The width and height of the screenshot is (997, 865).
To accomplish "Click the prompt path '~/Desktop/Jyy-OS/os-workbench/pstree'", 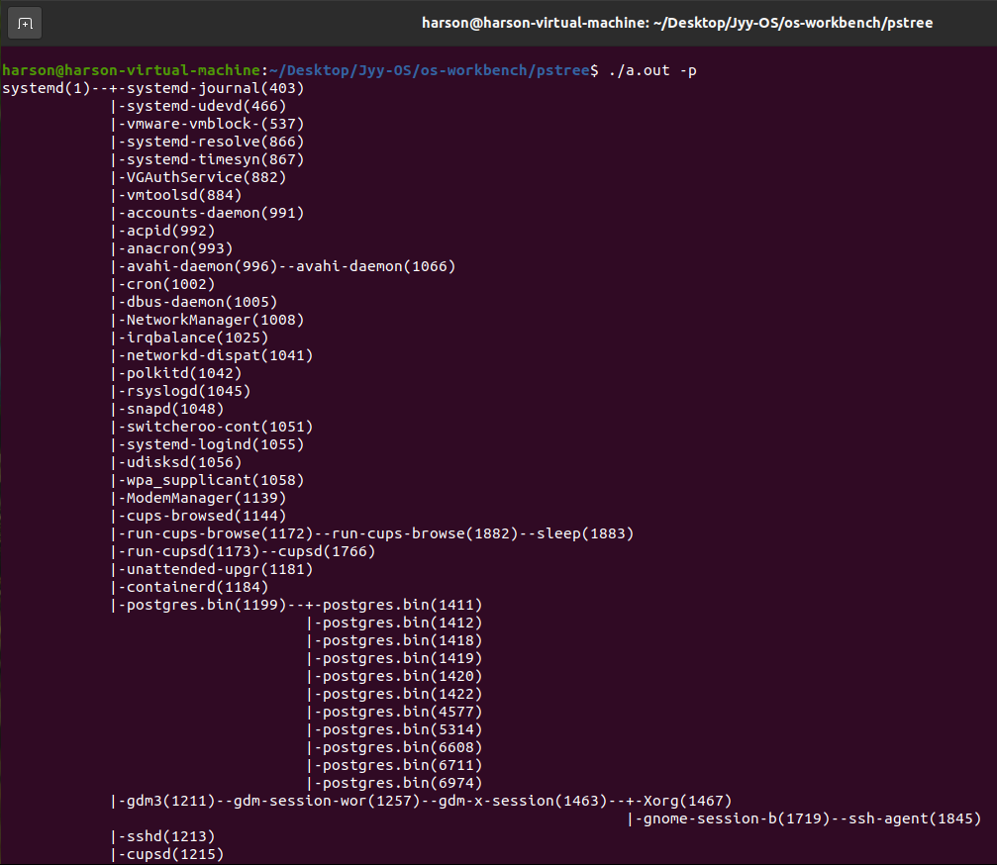I will pyautogui.click(x=430, y=70).
